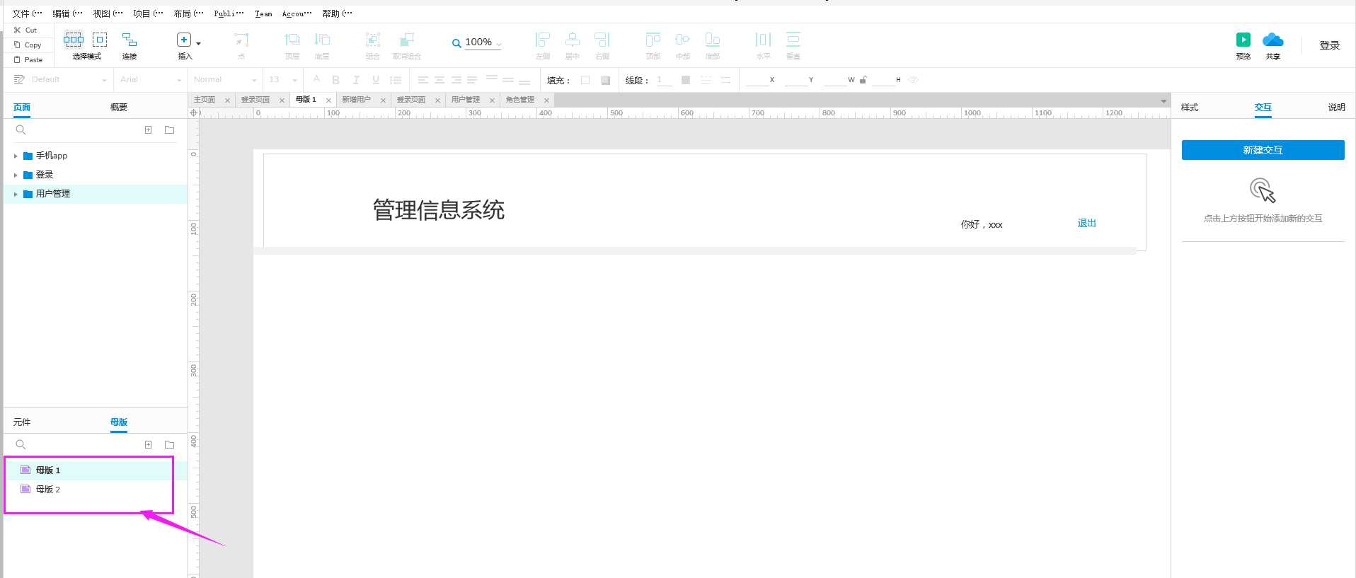
Task: Click the 顶部 align top icon
Action: pyautogui.click(x=653, y=40)
